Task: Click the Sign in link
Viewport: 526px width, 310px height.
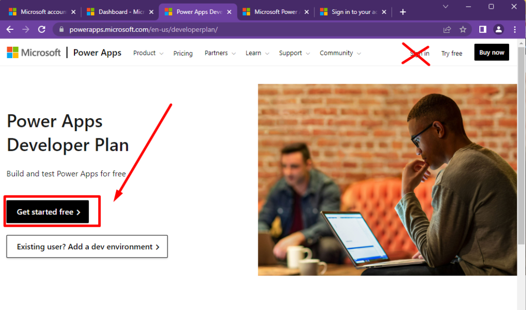Action: (419, 53)
